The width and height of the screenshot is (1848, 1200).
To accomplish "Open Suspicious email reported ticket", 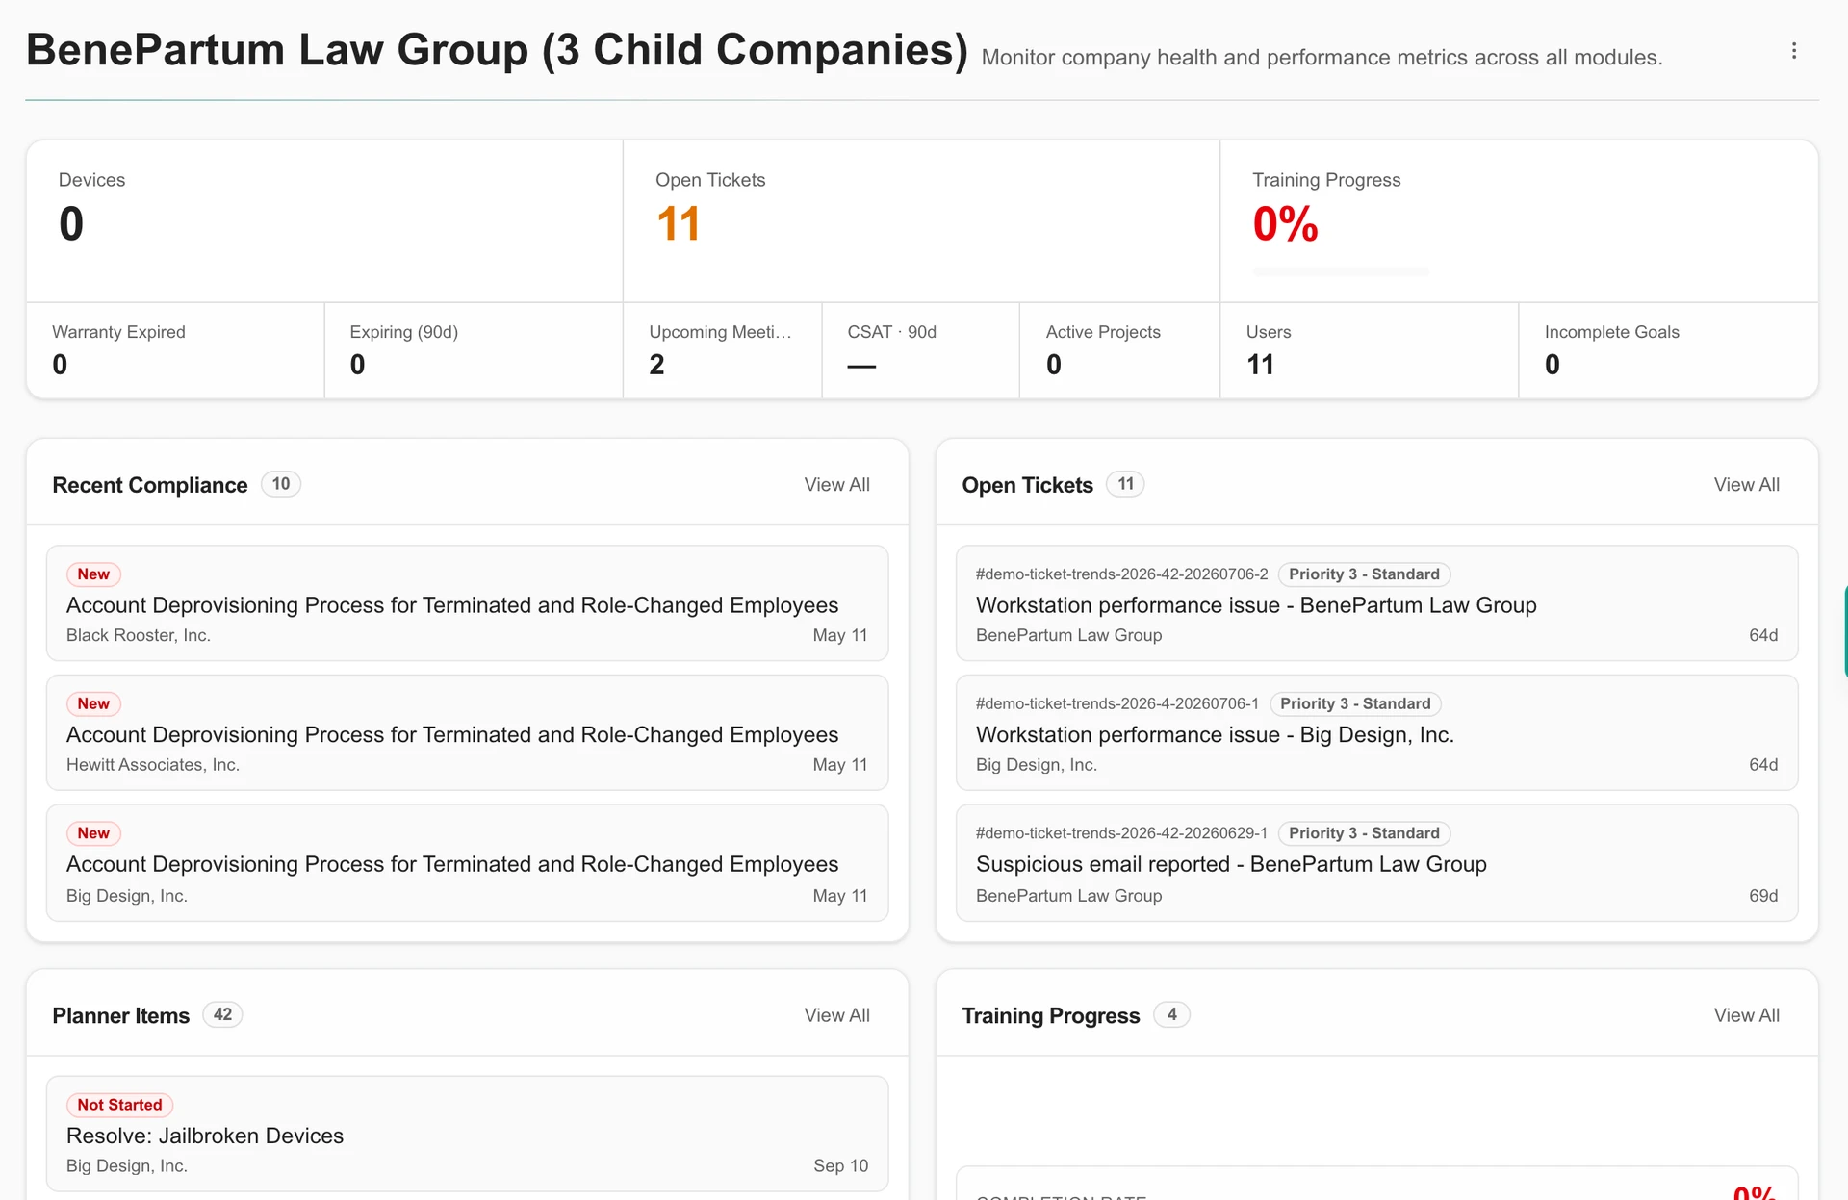I will point(1376,863).
